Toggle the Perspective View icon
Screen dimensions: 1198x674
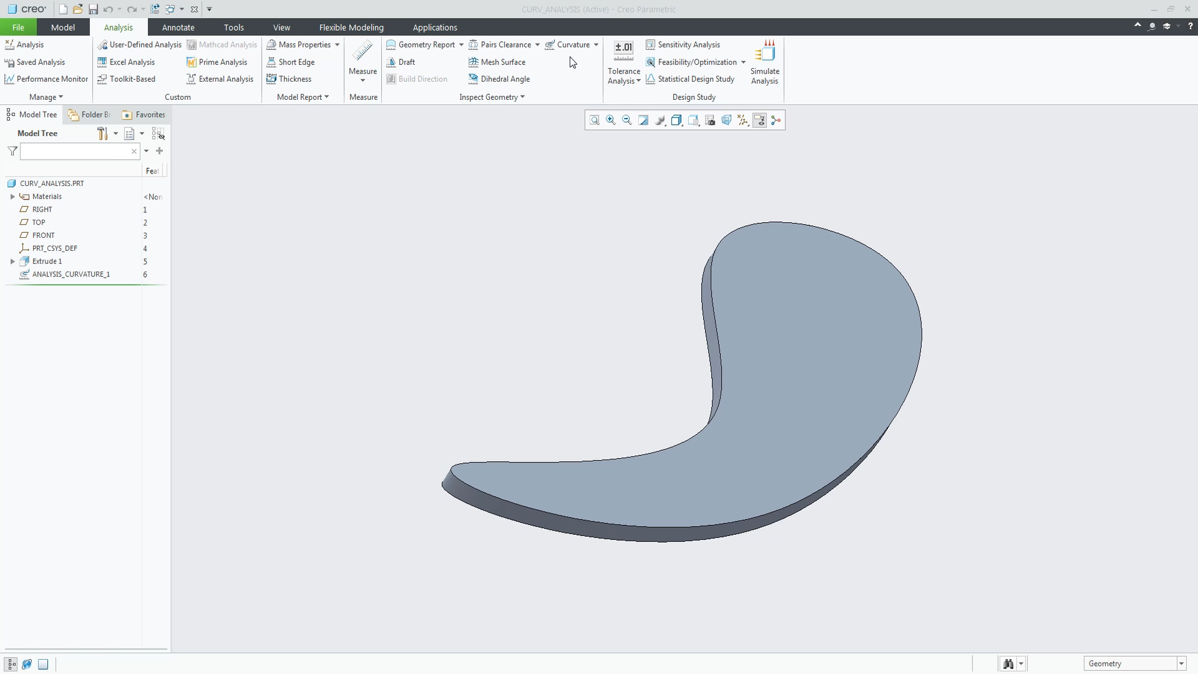click(726, 120)
